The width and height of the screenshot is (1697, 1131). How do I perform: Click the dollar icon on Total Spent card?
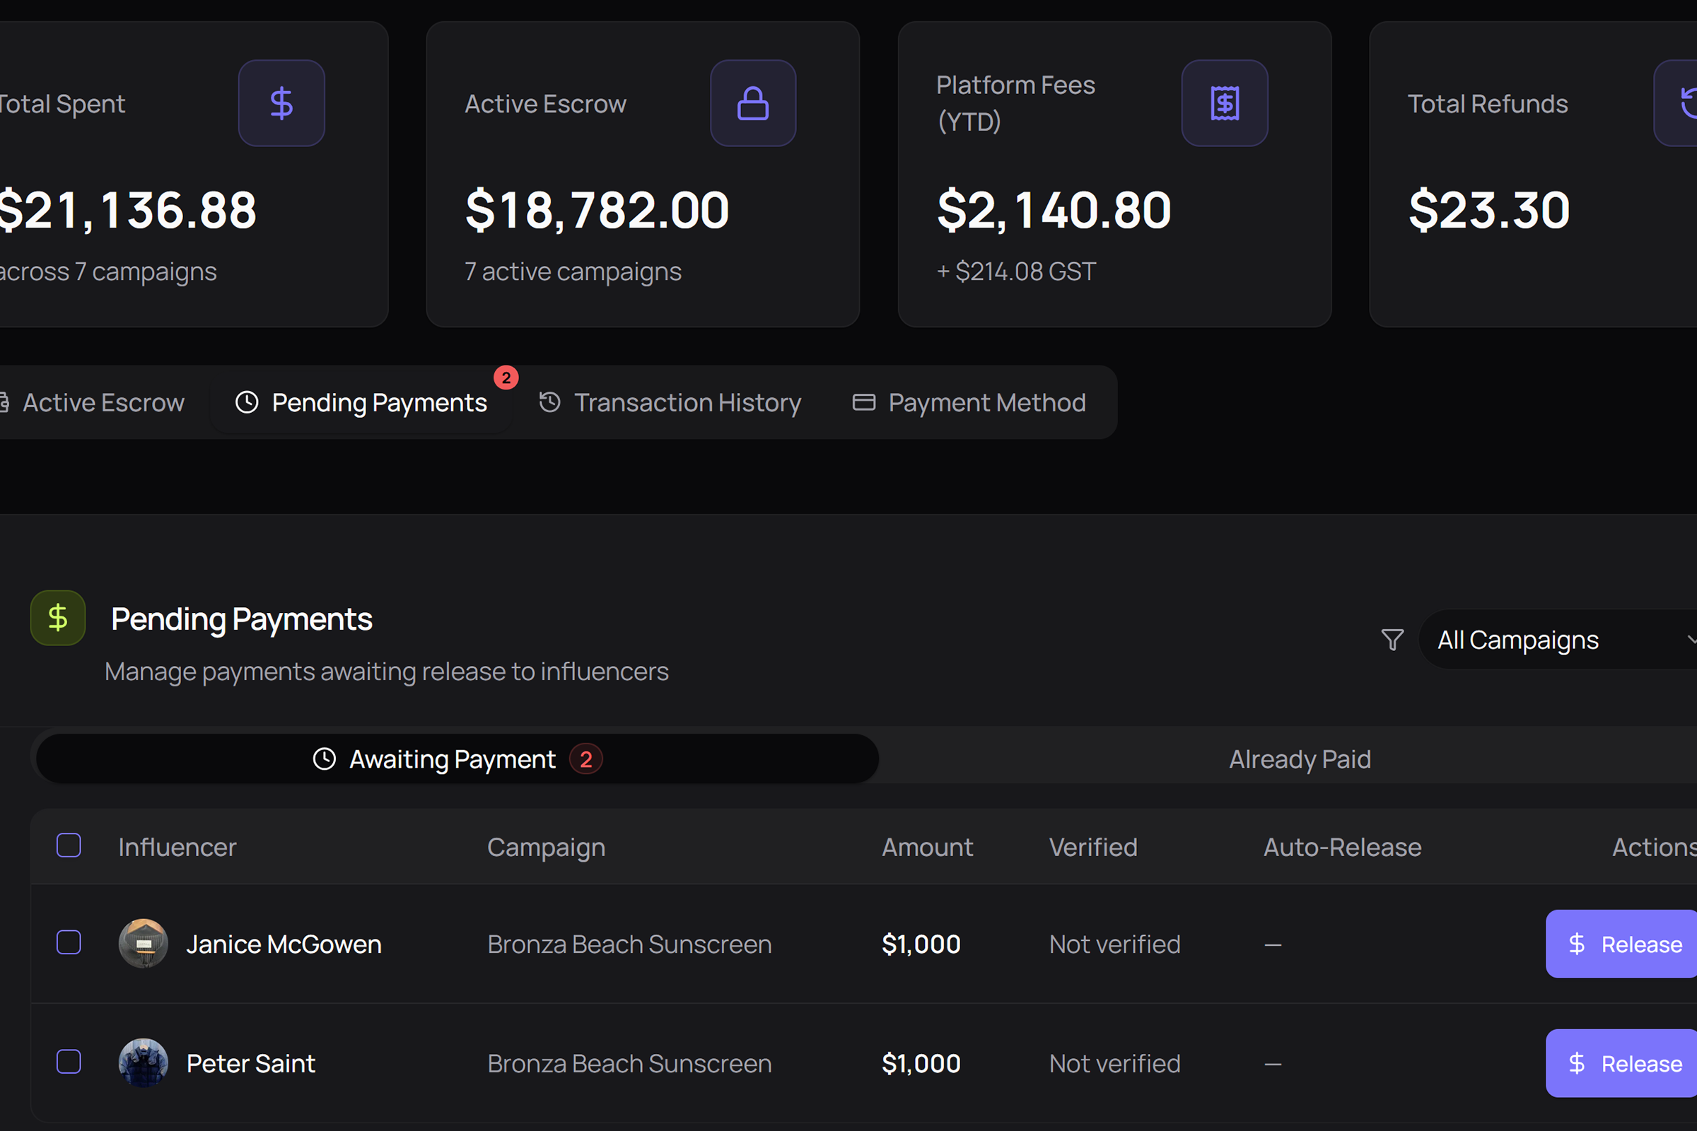click(x=281, y=103)
